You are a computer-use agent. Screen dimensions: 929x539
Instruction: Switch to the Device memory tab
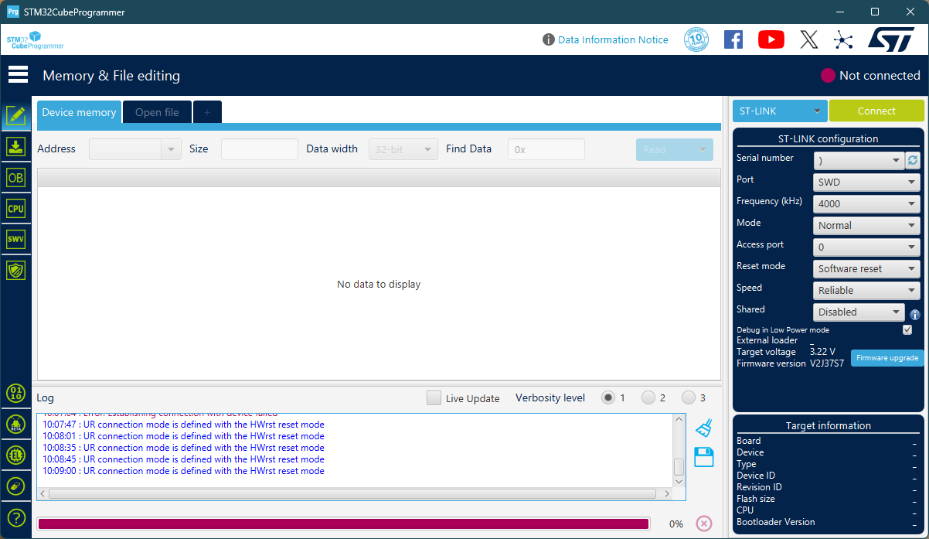pyautogui.click(x=79, y=112)
